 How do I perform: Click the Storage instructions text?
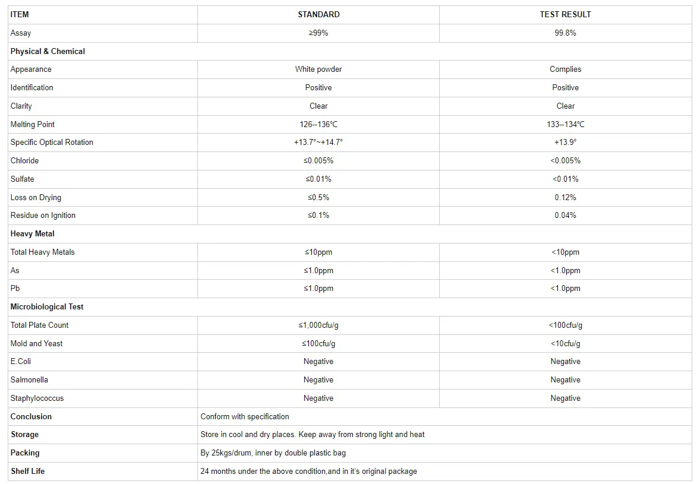point(313,435)
